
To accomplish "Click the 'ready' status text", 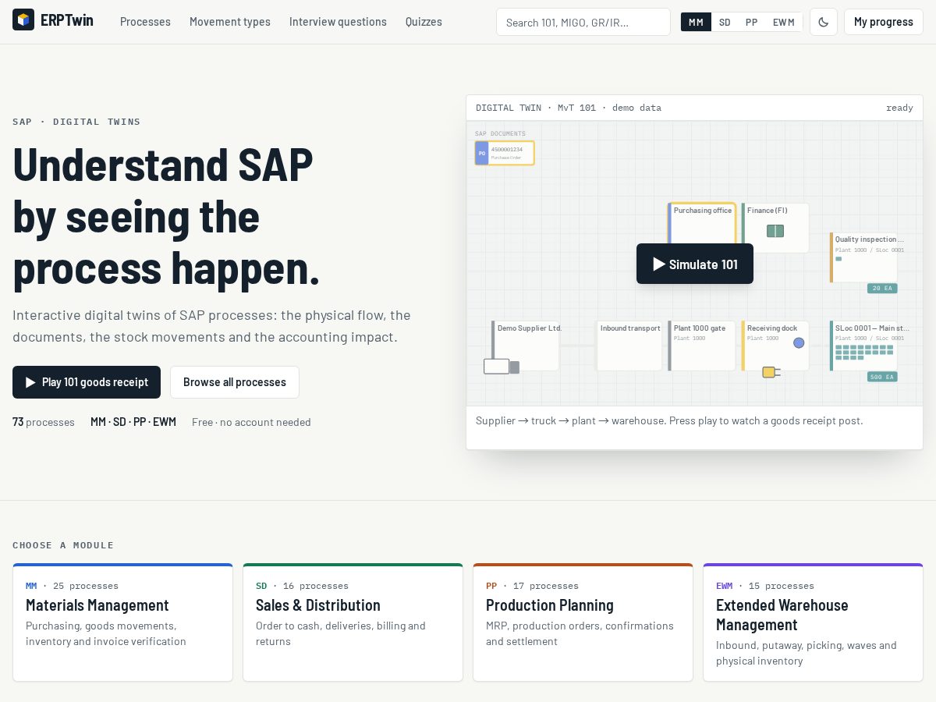I will tap(899, 108).
